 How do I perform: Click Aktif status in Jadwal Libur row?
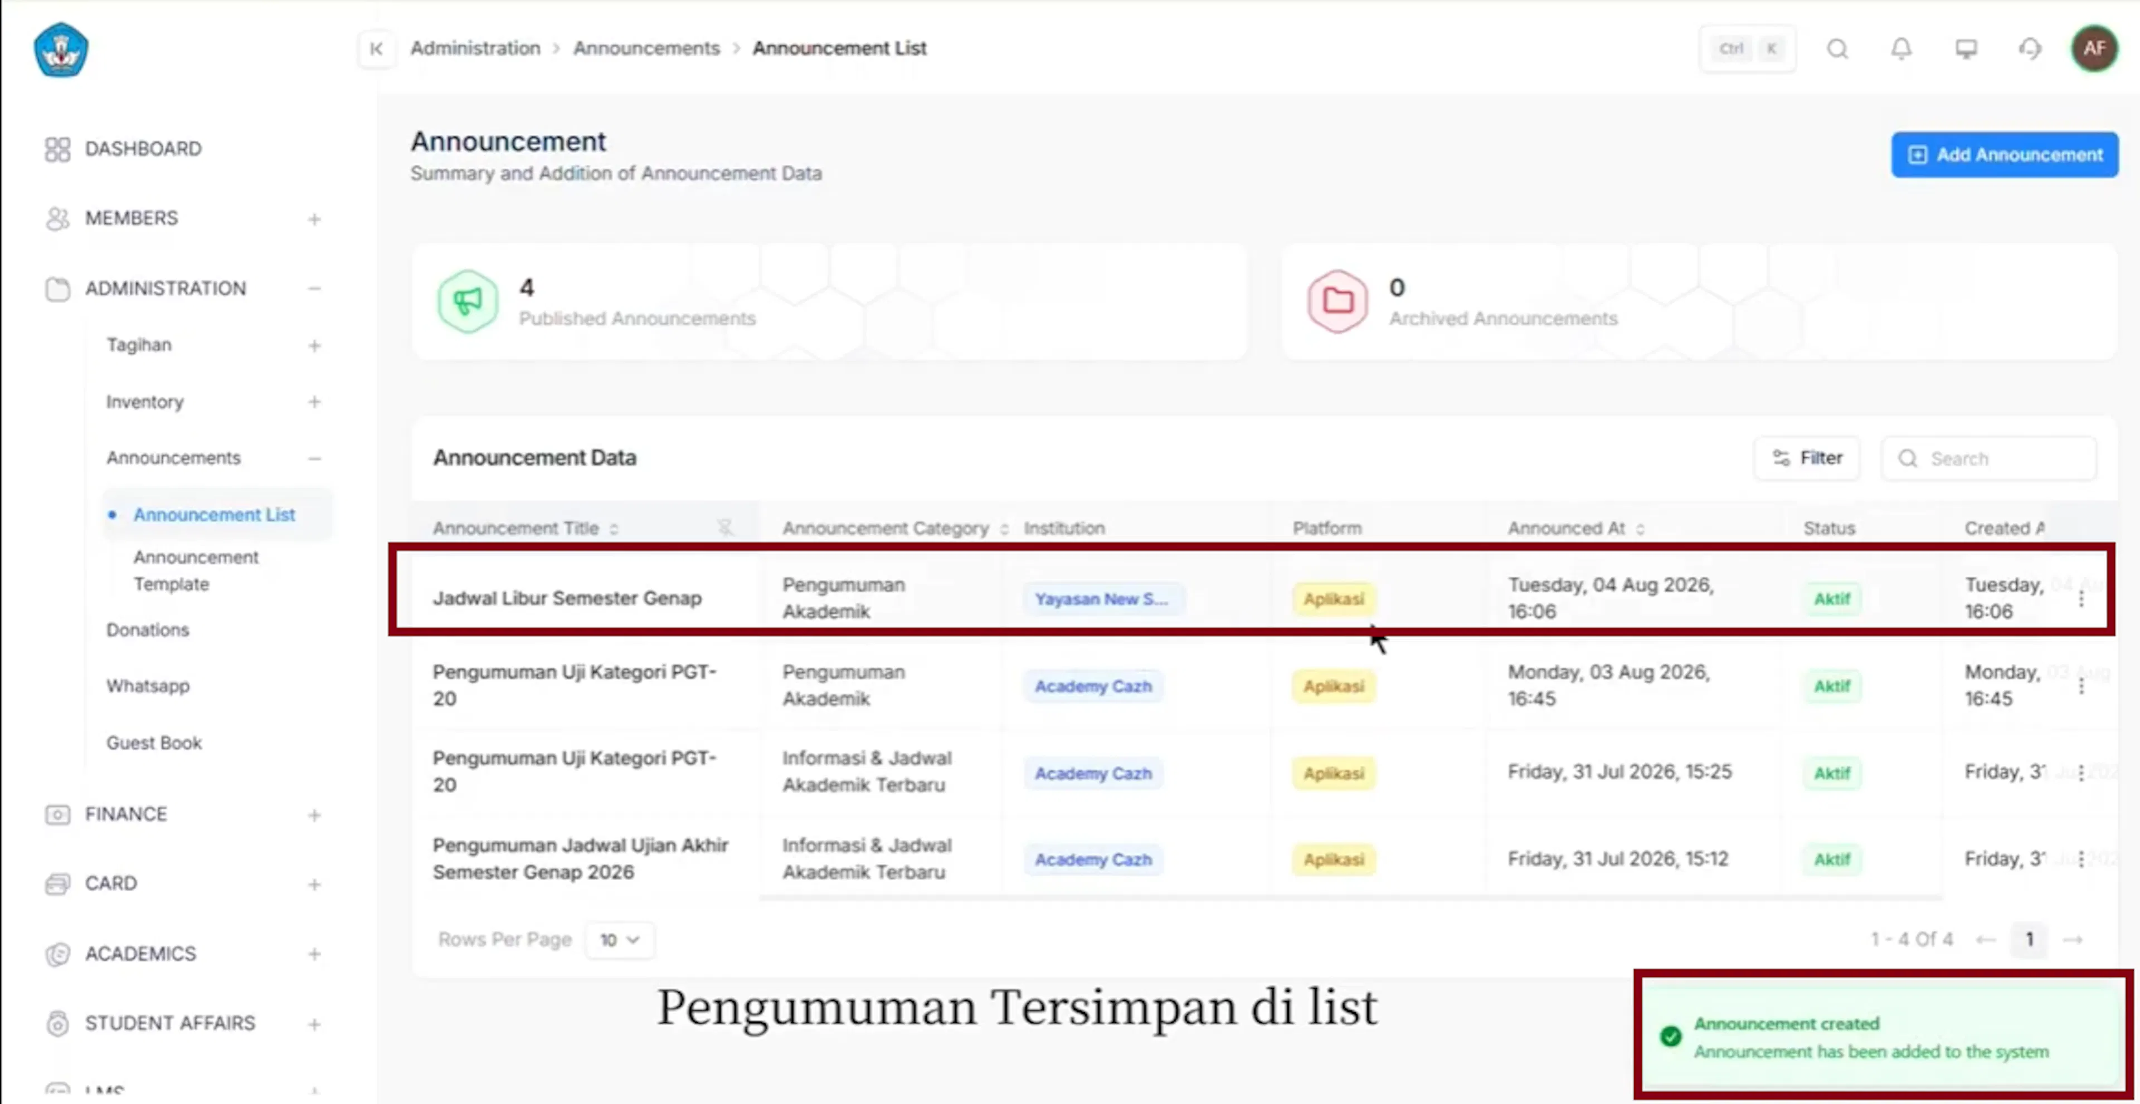[1832, 598]
